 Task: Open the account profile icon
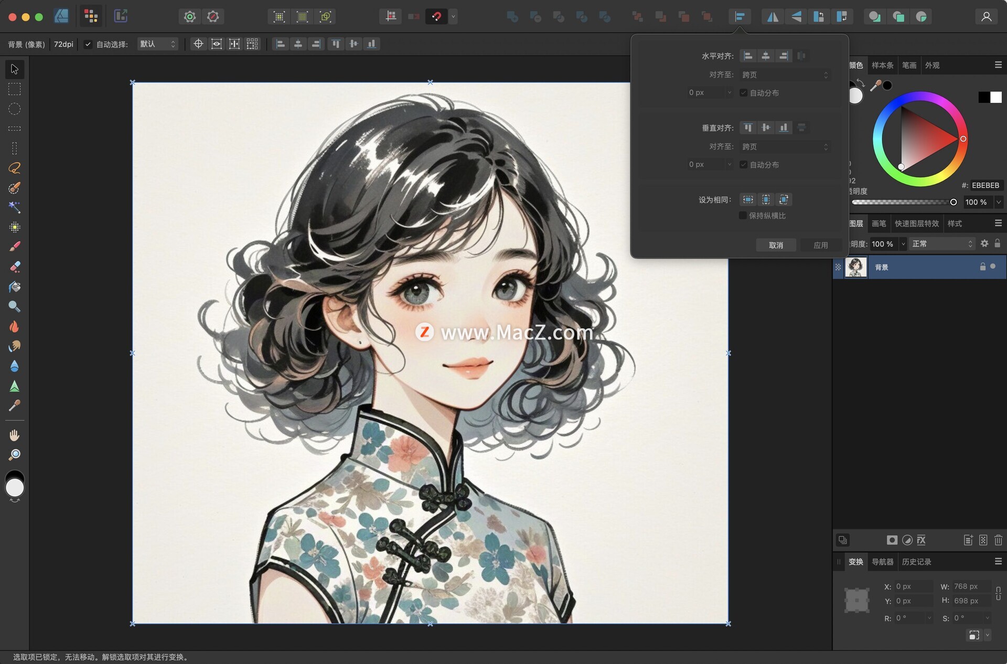(986, 17)
